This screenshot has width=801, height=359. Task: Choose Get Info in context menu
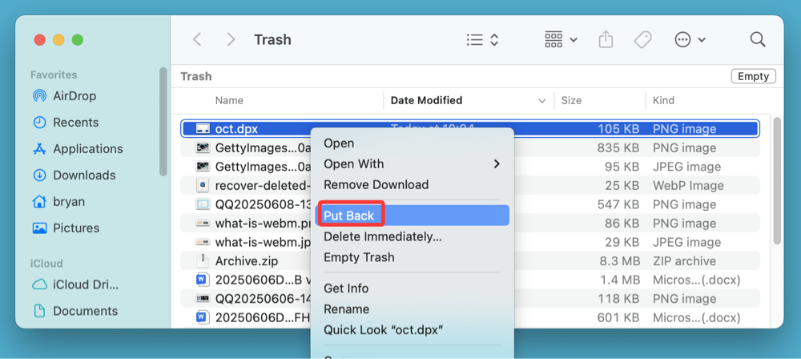pos(413,288)
